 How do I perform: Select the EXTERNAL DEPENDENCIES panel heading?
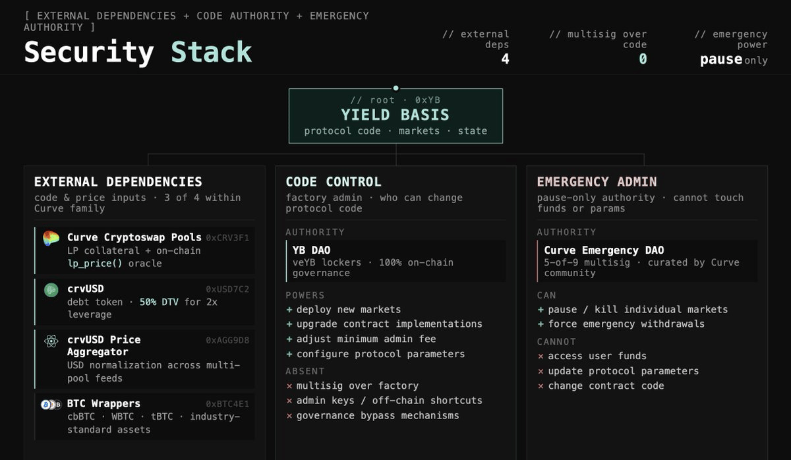118,182
